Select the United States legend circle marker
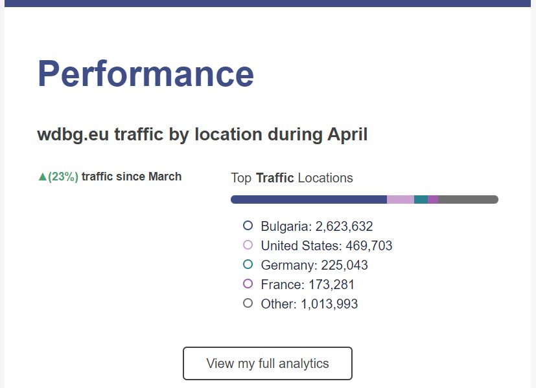 click(248, 245)
